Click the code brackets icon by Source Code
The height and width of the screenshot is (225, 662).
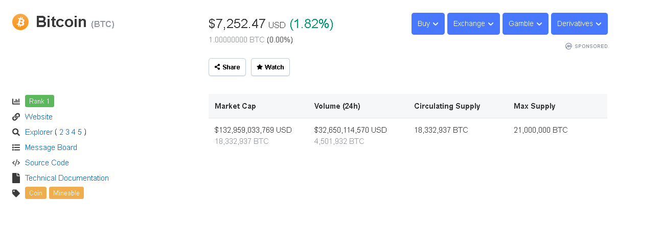coord(16,163)
